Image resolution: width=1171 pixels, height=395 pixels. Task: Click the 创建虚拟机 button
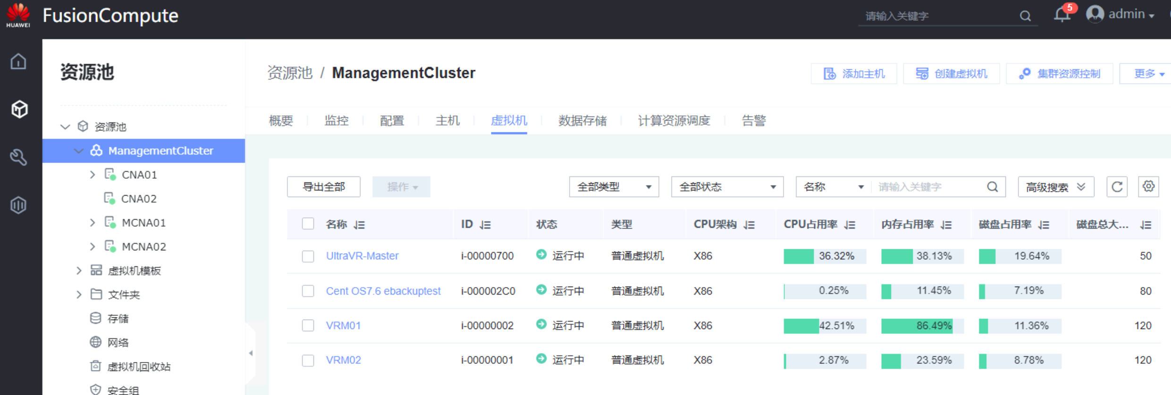pos(951,74)
